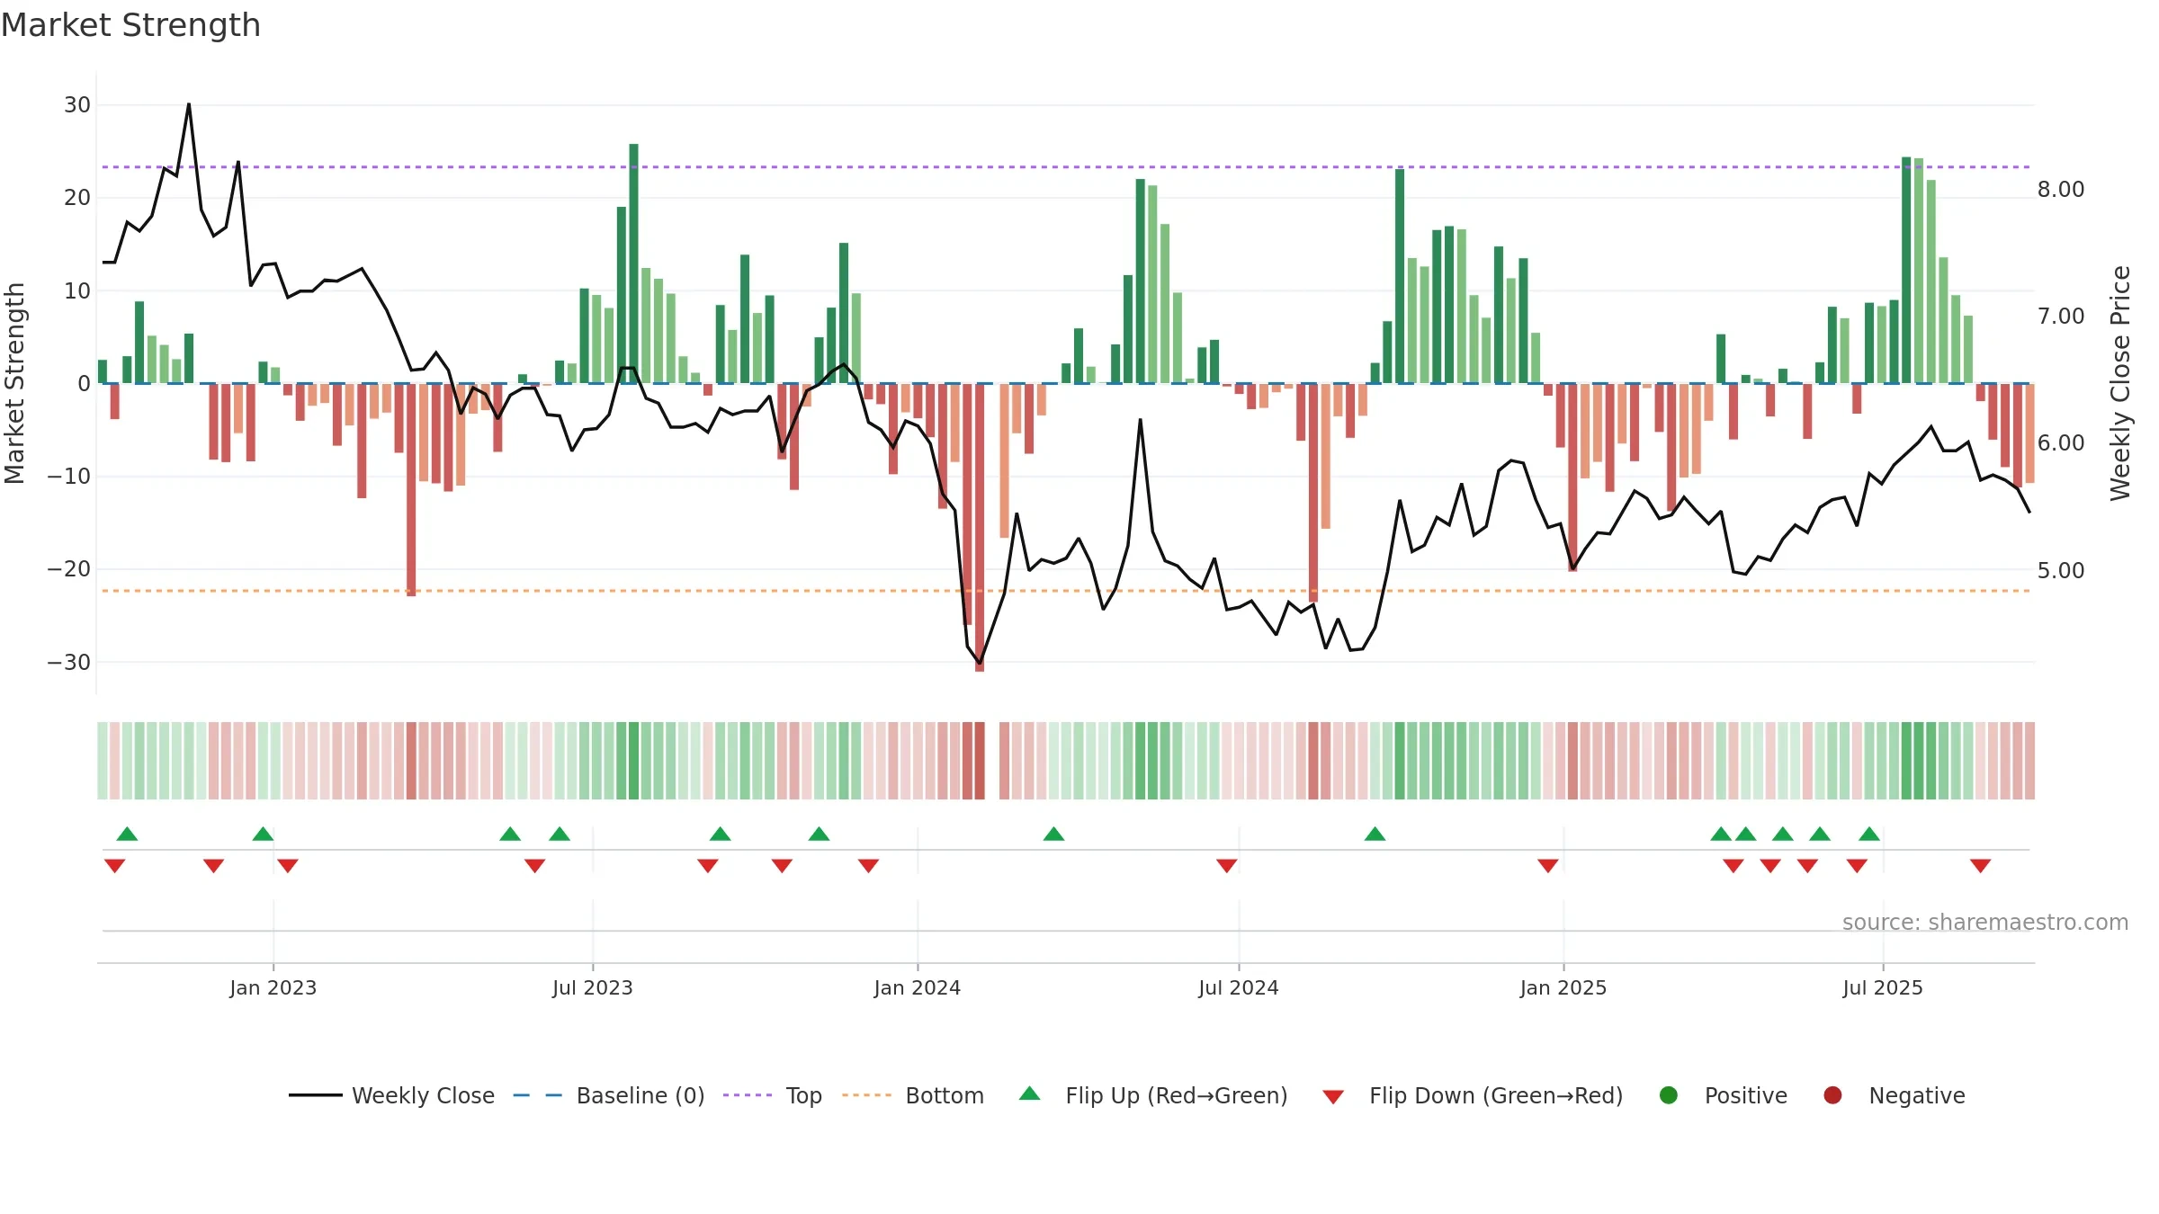Click the 8.00 price tick label
Image resolution: width=2159 pixels, height=1214 pixels.
pos(2061,189)
